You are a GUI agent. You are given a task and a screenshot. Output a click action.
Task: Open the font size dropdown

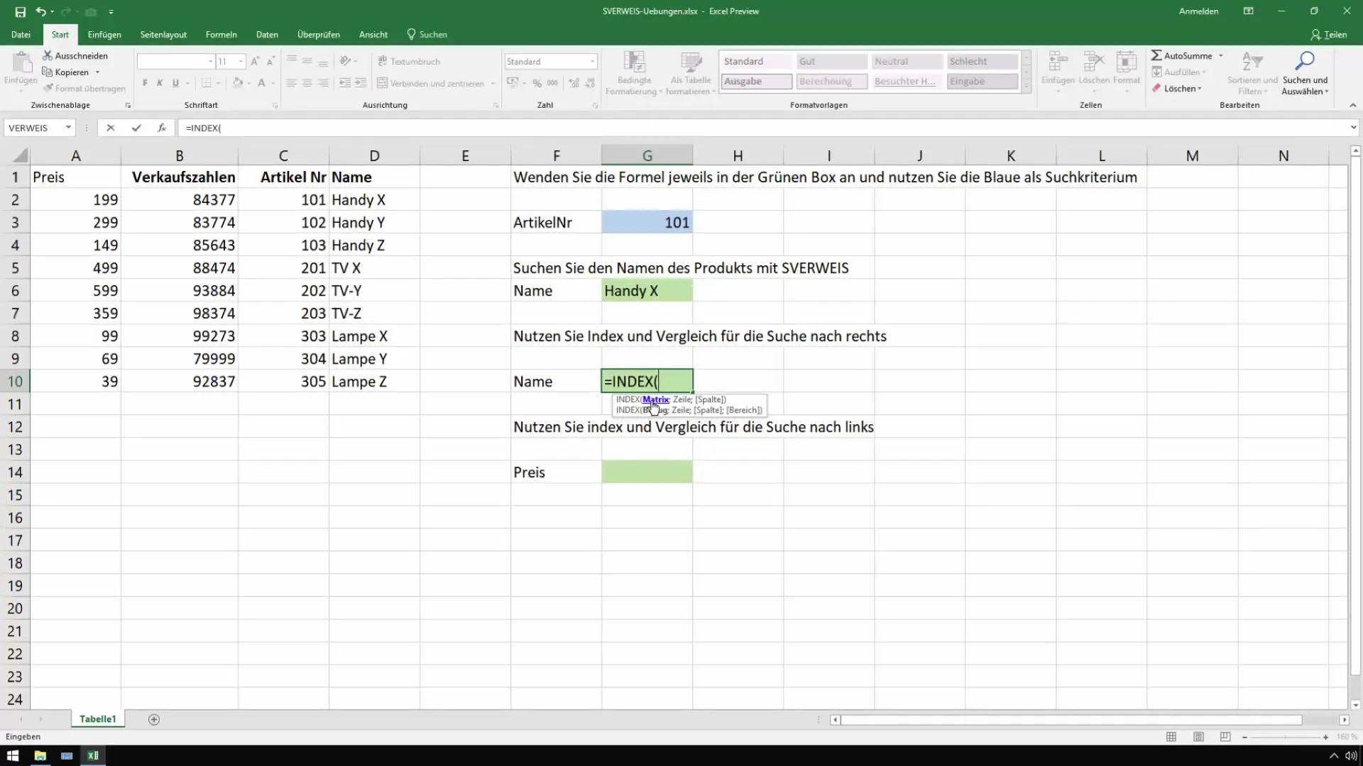coord(241,62)
